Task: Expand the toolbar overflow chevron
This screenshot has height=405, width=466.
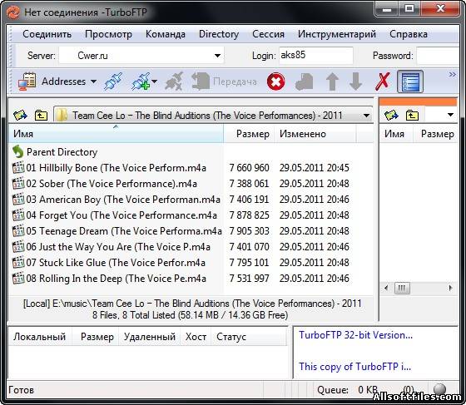Action: [452, 75]
